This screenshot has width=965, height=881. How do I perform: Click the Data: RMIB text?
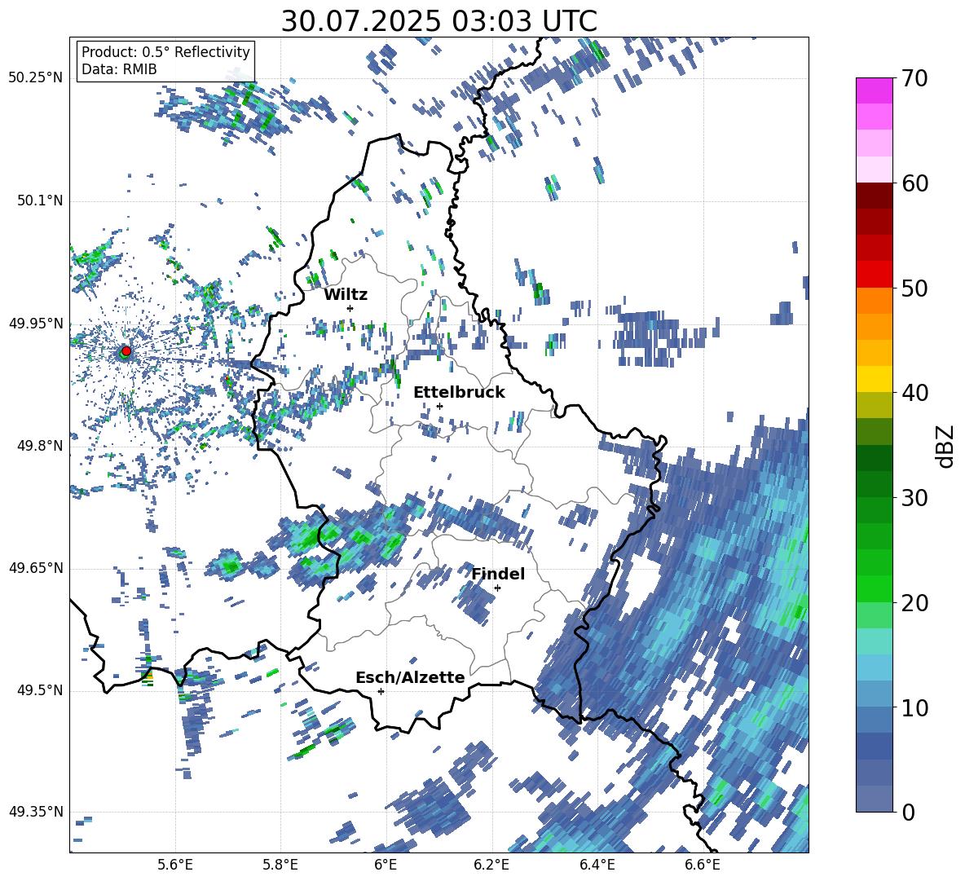(119, 69)
